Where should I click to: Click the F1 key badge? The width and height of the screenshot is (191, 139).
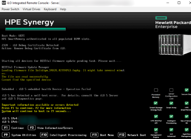tap(6, 128)
